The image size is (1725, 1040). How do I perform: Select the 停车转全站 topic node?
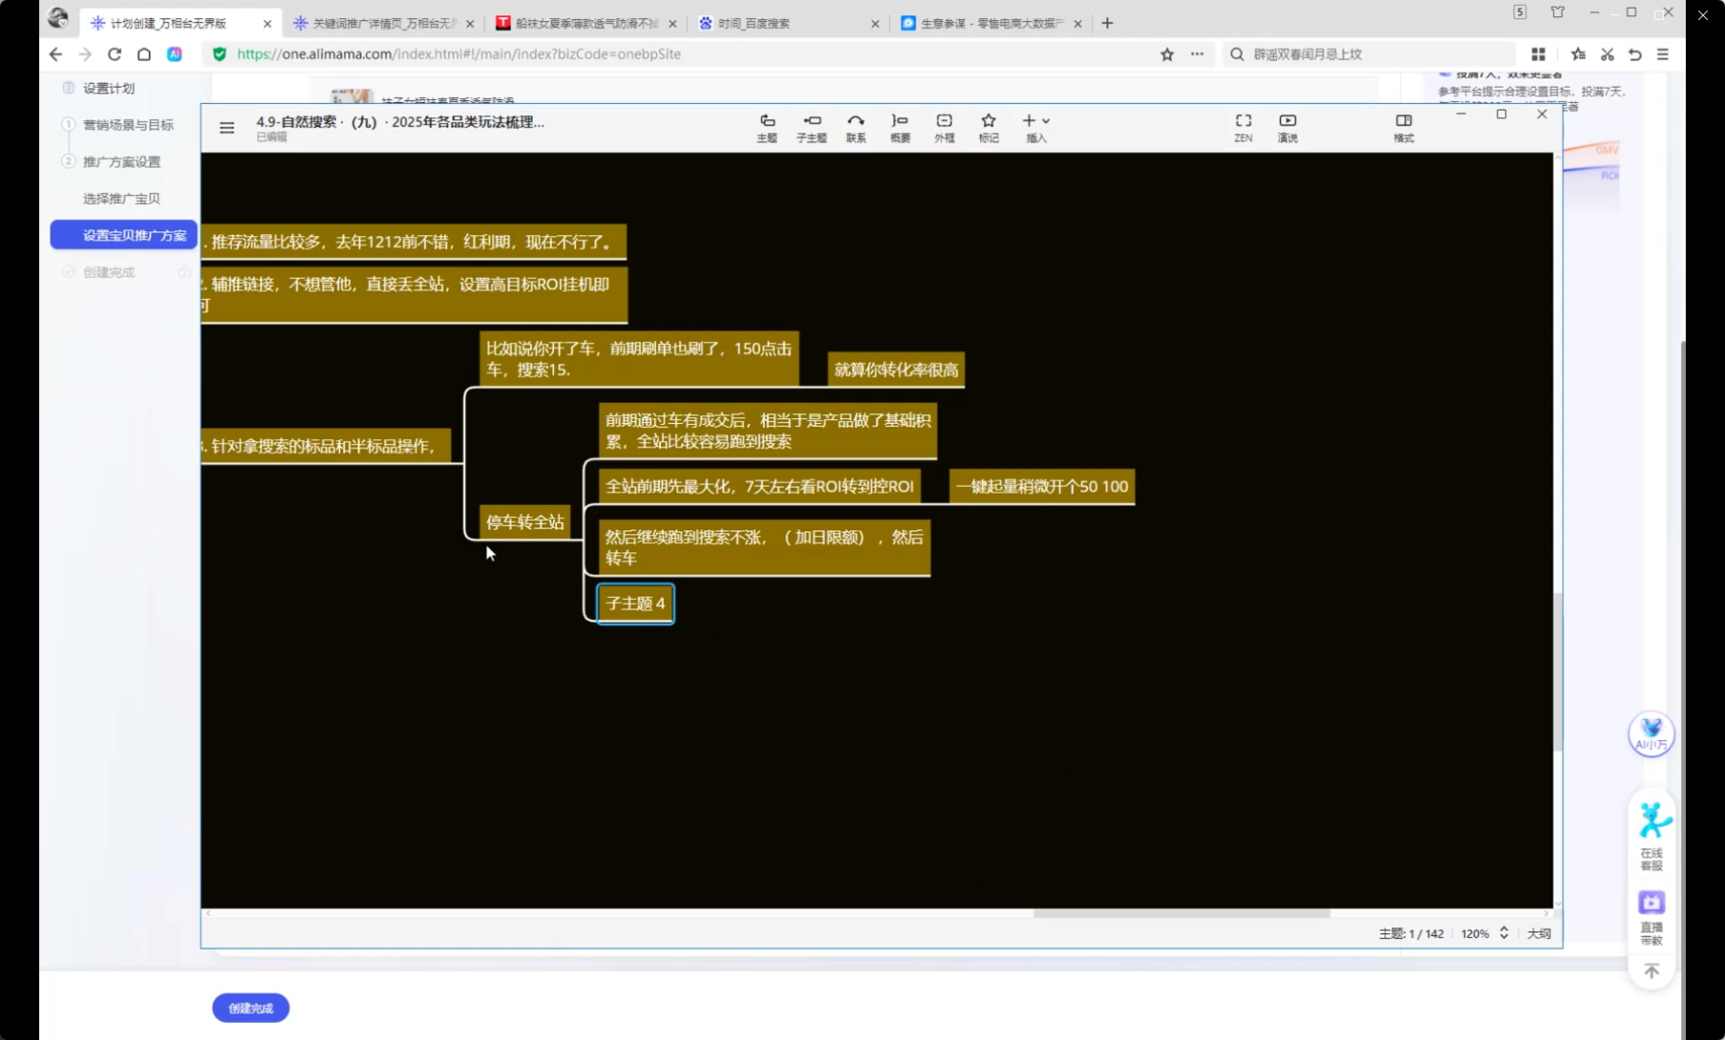(x=524, y=522)
